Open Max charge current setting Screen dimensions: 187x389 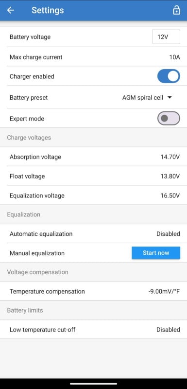tap(93, 57)
